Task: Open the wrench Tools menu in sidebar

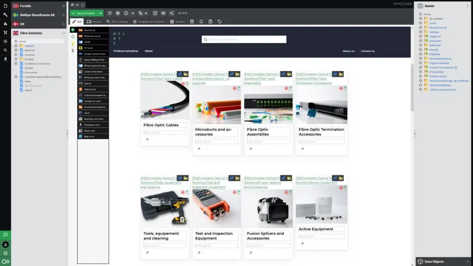Action: point(5,14)
